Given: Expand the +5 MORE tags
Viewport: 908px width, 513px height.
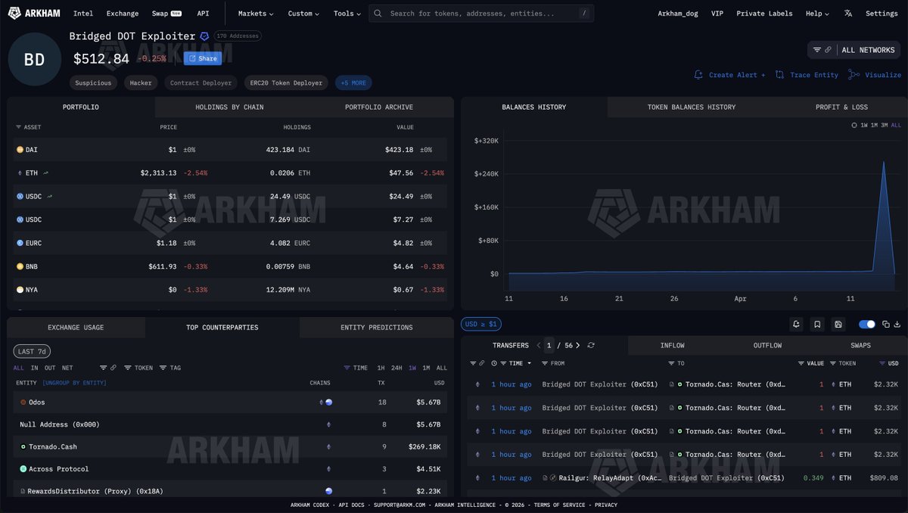Looking at the screenshot, I should tap(353, 82).
